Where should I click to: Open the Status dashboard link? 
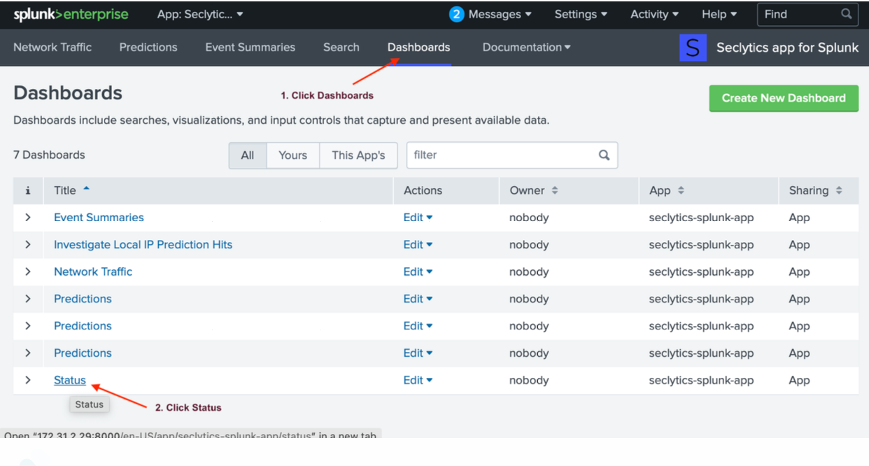[x=70, y=380]
